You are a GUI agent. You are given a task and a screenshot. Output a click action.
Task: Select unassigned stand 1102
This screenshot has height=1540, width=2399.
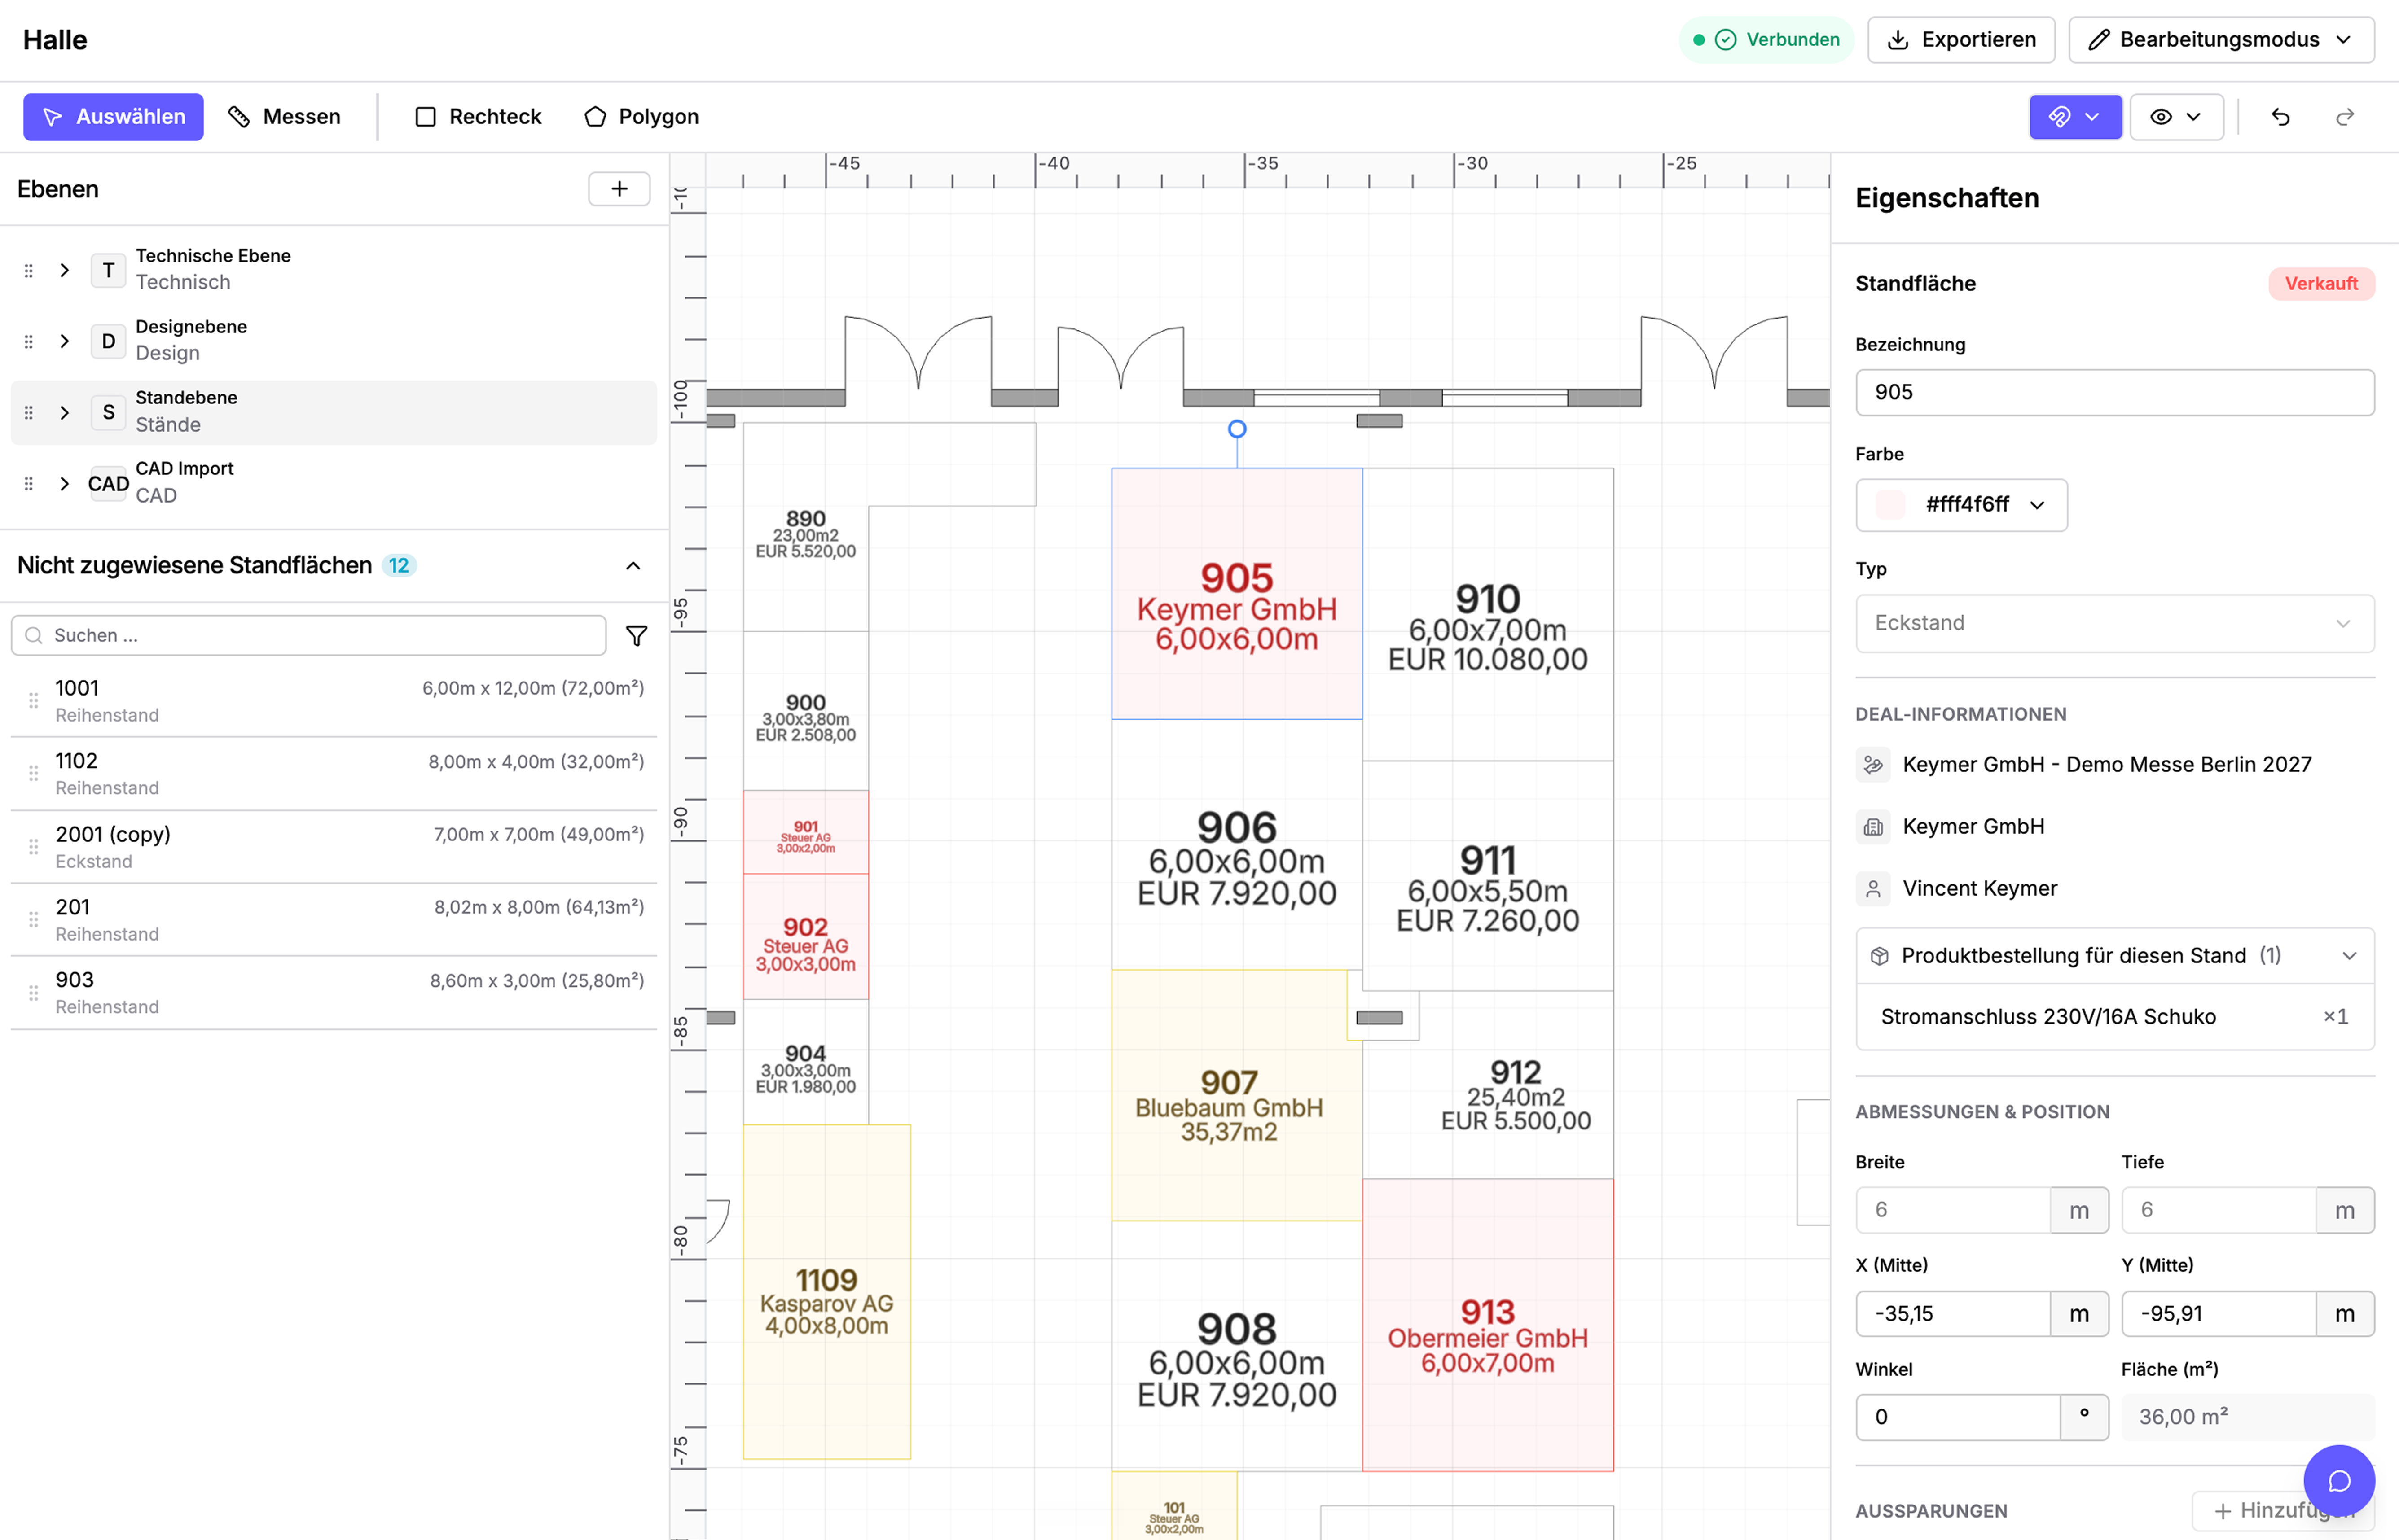(334, 774)
